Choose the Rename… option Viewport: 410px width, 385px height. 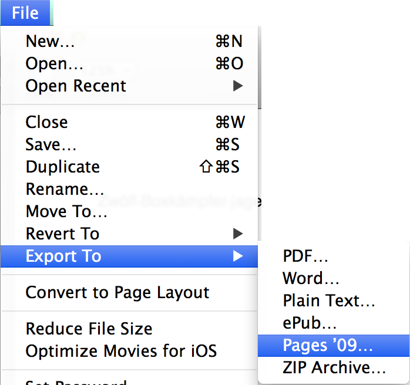click(x=65, y=189)
